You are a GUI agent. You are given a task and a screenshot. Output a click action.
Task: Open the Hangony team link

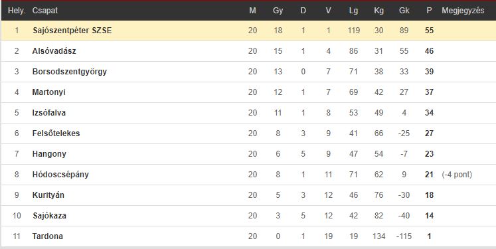[49, 154]
